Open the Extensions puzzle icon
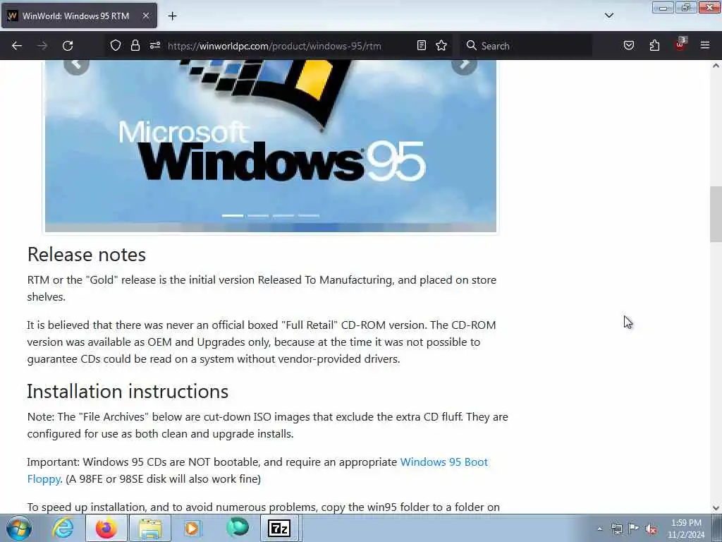The height and width of the screenshot is (542, 722). (x=654, y=45)
